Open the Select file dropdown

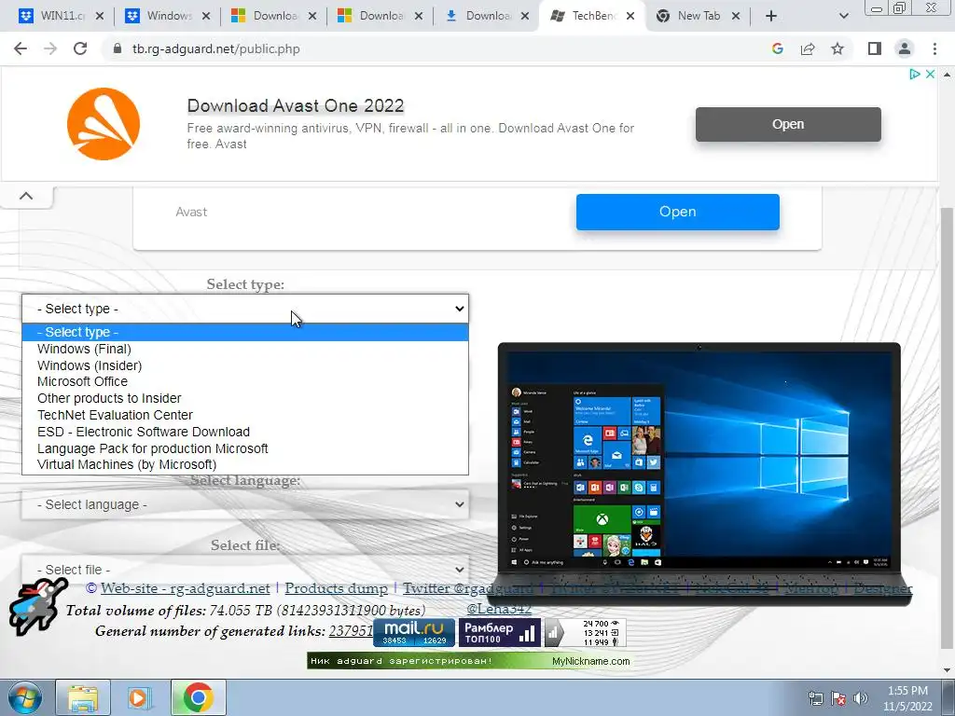point(245,570)
